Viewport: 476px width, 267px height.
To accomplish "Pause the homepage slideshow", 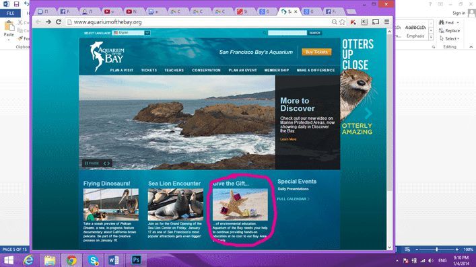I will (x=92, y=163).
